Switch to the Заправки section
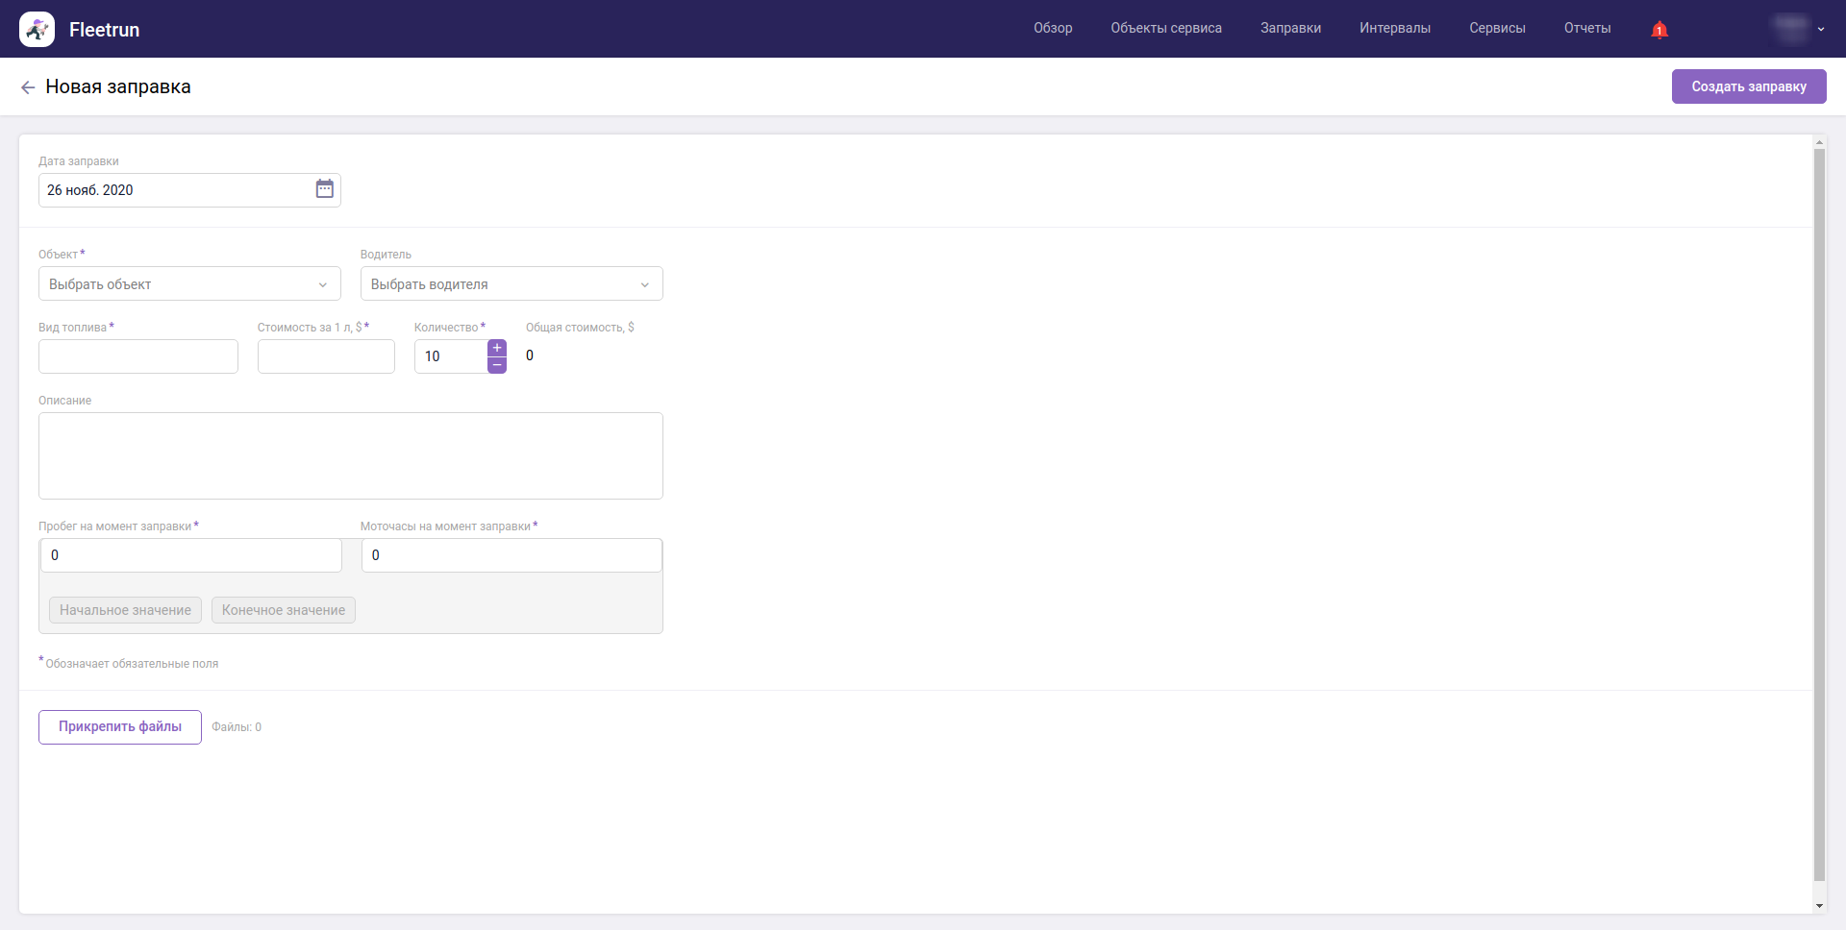The height and width of the screenshot is (930, 1846). (1290, 29)
